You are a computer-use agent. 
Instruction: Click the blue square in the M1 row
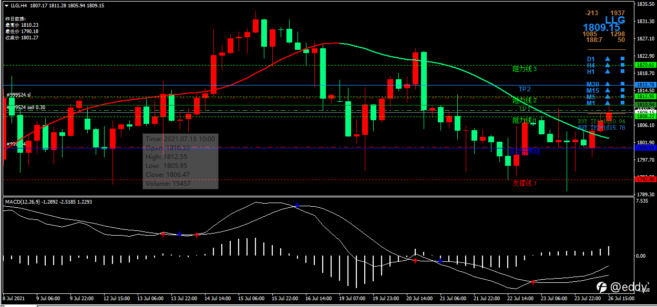pyautogui.click(x=622, y=103)
